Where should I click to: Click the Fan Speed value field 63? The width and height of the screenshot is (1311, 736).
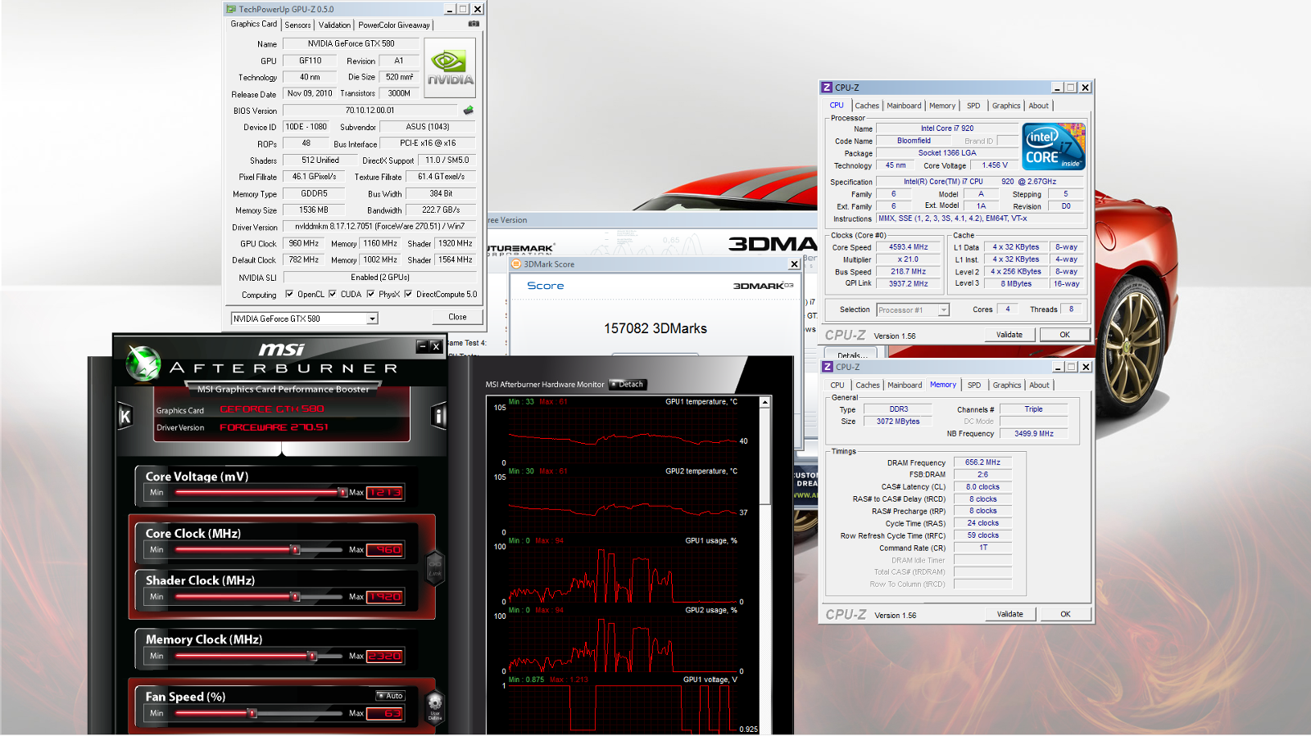[x=384, y=714]
